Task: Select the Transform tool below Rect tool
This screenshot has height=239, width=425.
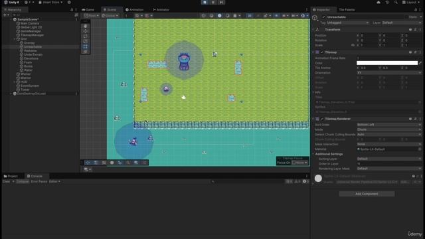Action: coord(86,52)
